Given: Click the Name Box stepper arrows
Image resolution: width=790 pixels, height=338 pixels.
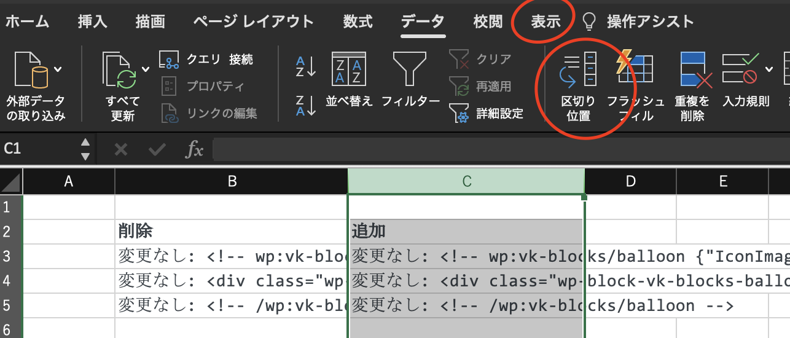Looking at the screenshot, I should click(x=85, y=149).
